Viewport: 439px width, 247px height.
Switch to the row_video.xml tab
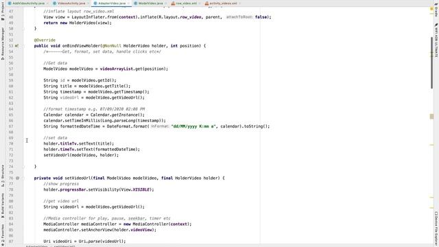click(x=186, y=3)
